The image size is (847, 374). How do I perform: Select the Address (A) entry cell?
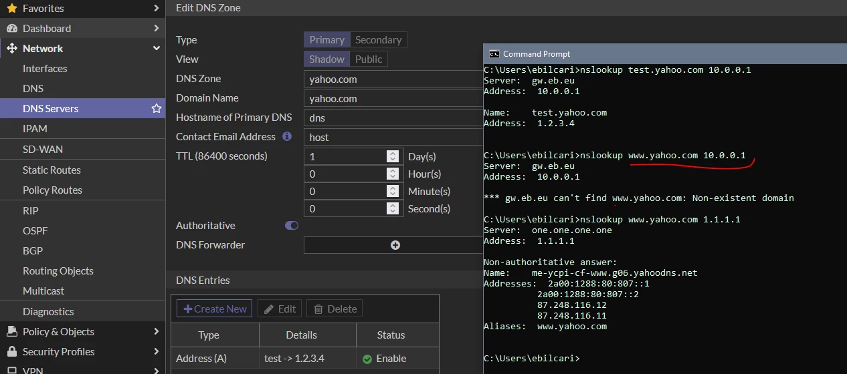click(215, 359)
